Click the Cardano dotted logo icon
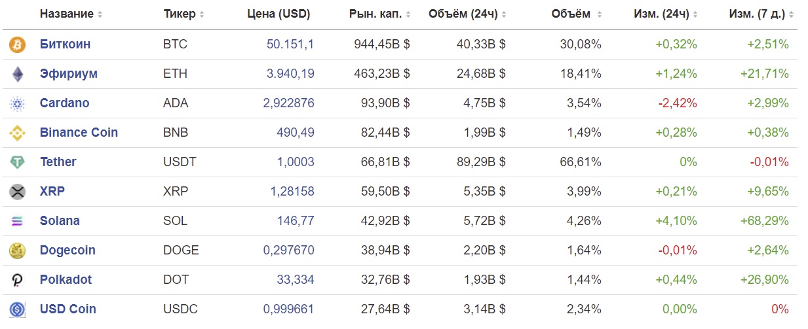 click(x=16, y=103)
